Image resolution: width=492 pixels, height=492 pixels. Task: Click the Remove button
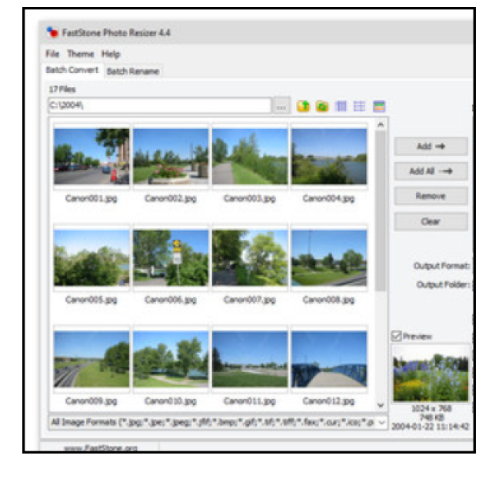(x=430, y=196)
